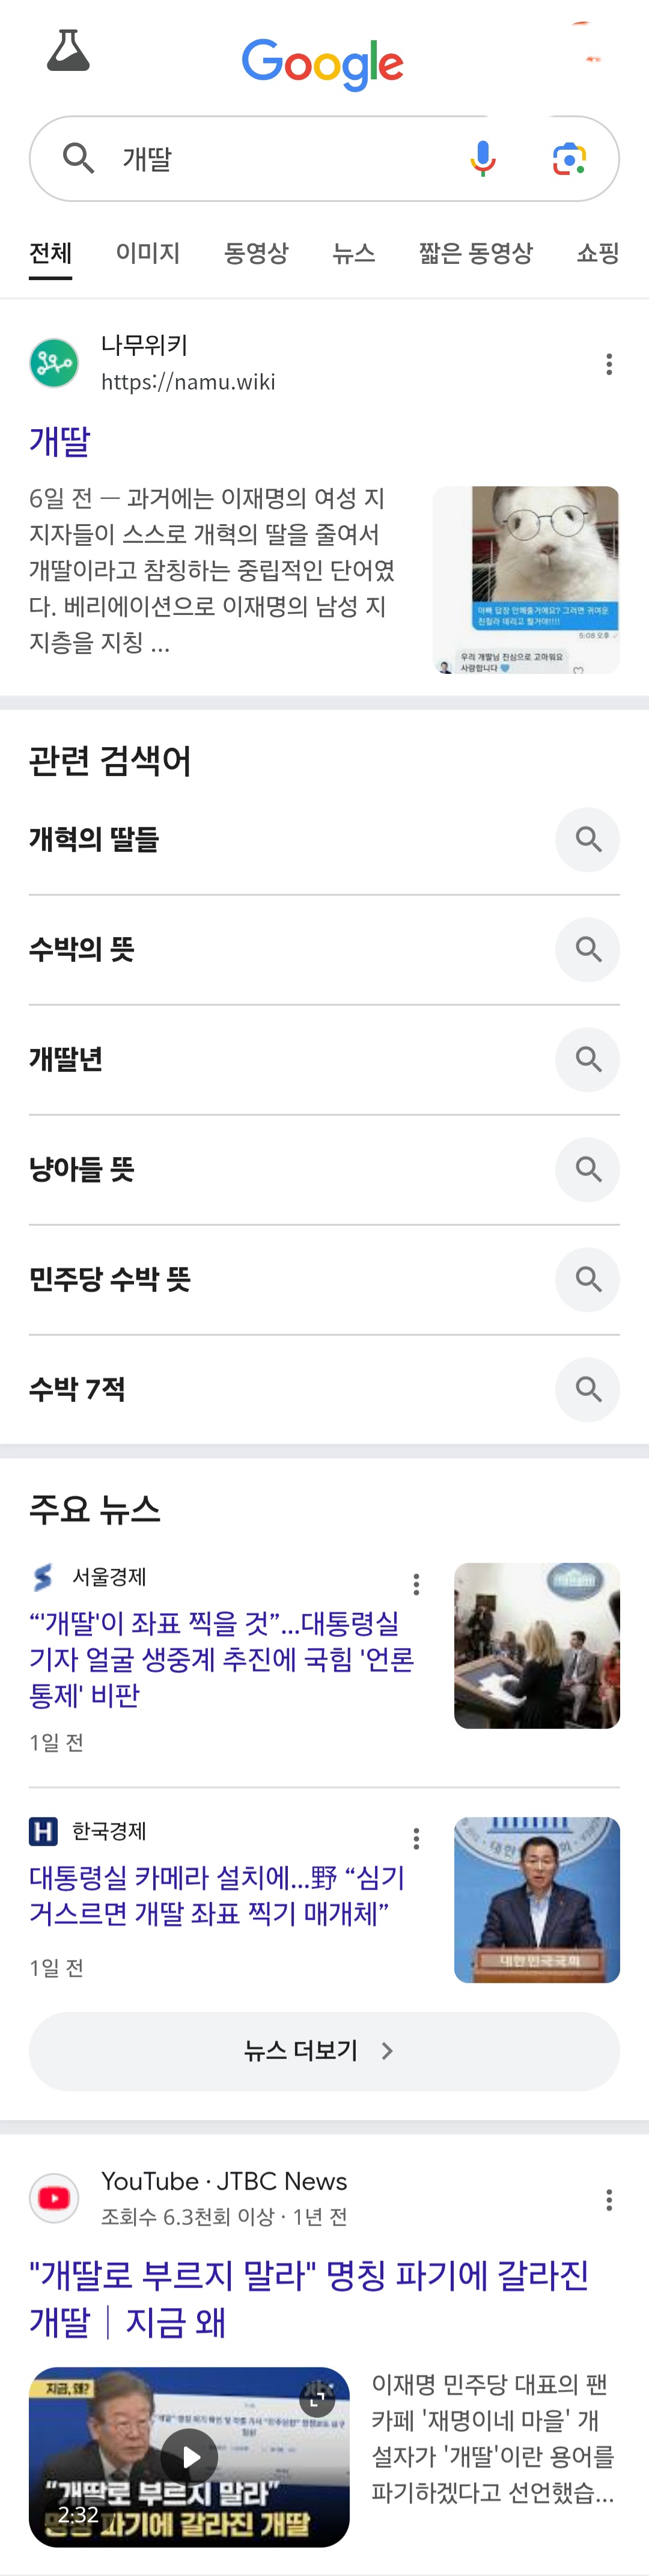The height and width of the screenshot is (2576, 649).
Task: Open options menu for 한국경제 article
Action: [416, 1838]
